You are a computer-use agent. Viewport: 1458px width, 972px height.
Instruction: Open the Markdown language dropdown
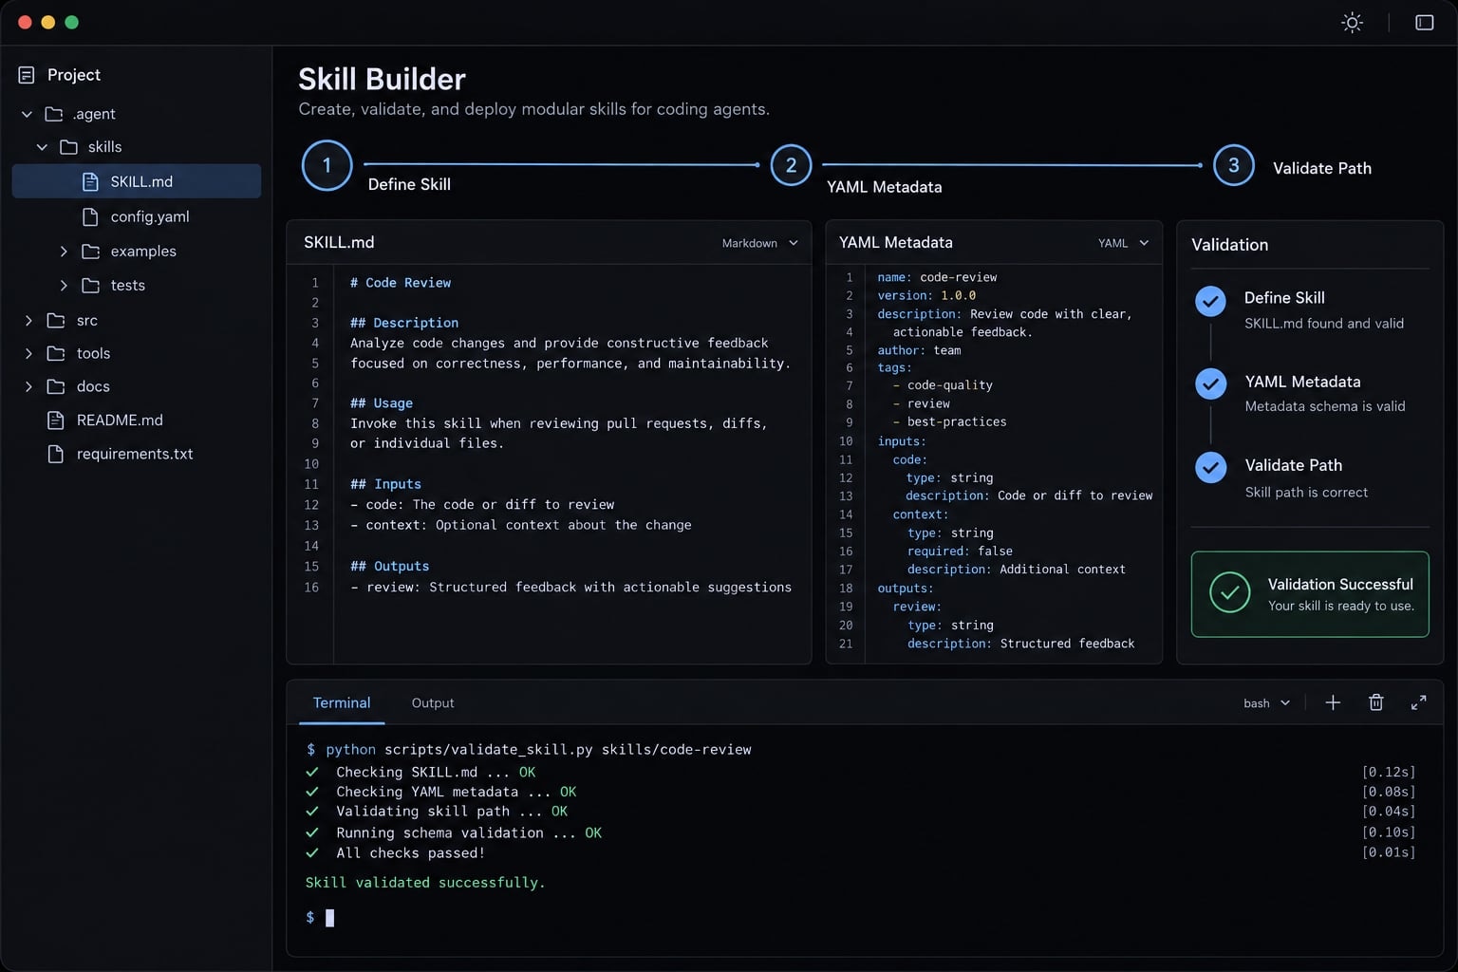coord(760,243)
